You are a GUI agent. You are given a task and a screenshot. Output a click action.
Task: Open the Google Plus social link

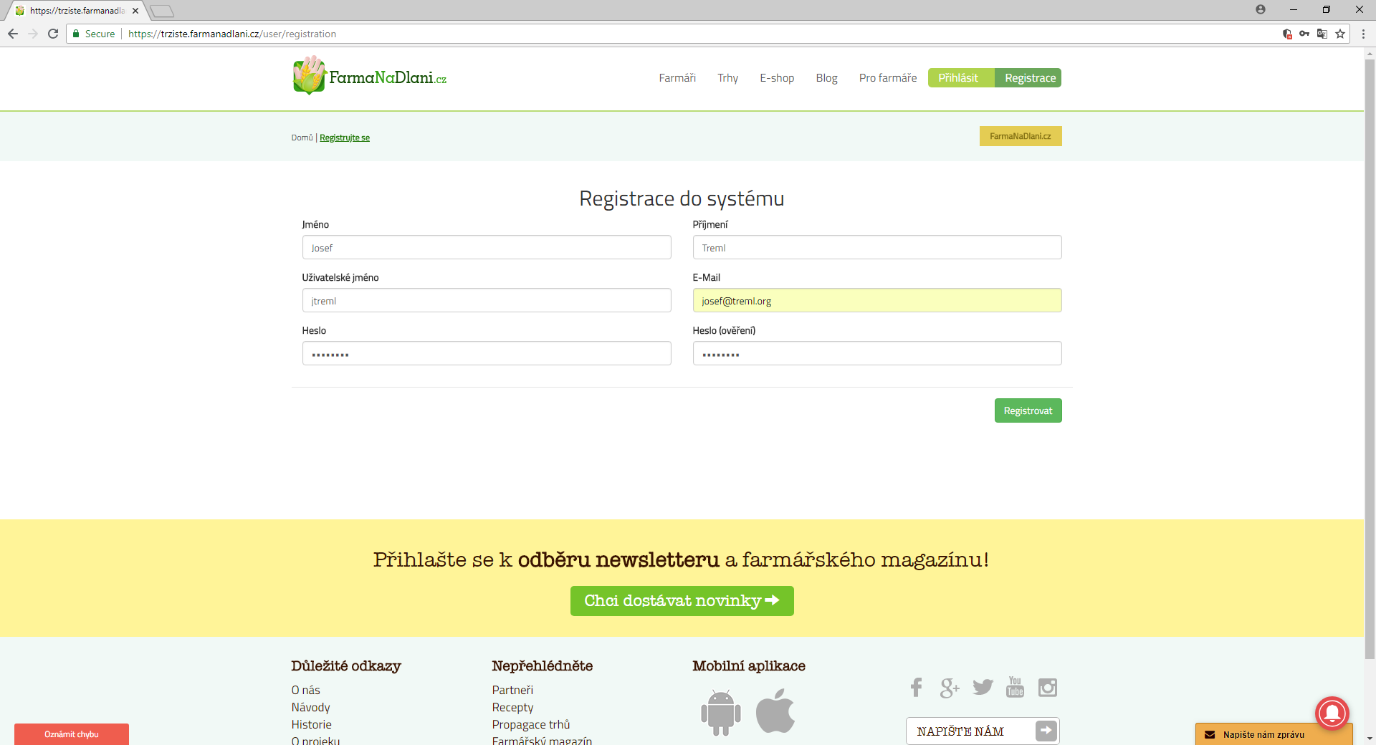click(949, 688)
